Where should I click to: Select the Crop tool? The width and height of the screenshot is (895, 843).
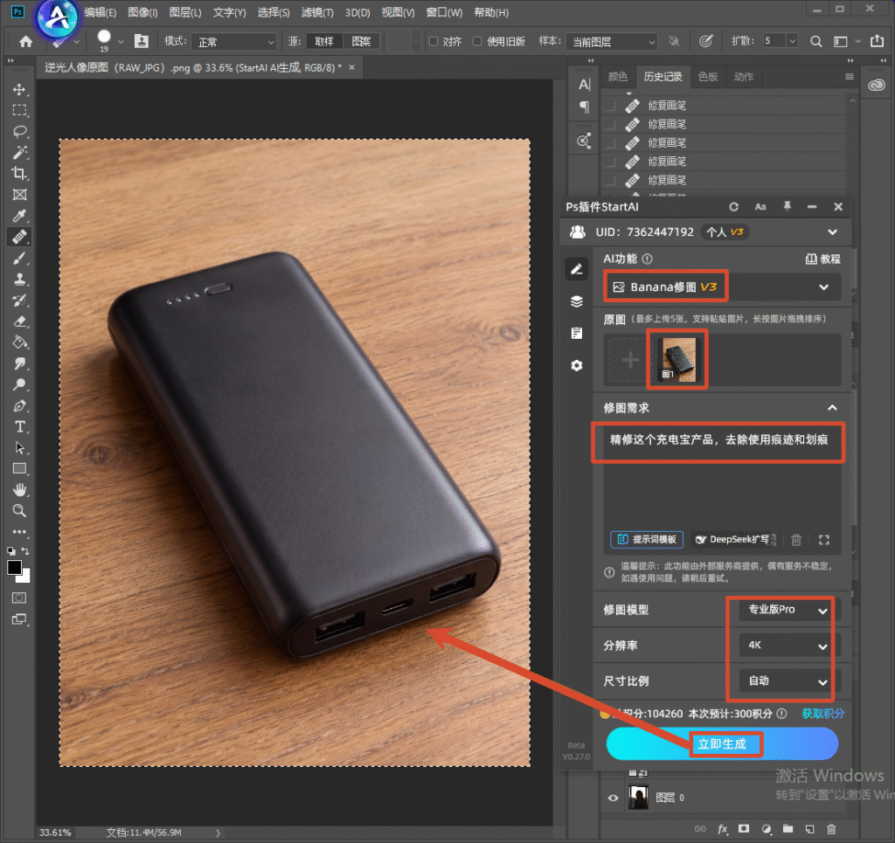point(19,173)
